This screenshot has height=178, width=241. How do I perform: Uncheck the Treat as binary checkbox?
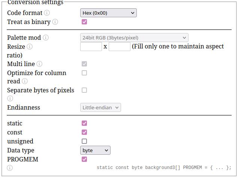pyautogui.click(x=84, y=22)
